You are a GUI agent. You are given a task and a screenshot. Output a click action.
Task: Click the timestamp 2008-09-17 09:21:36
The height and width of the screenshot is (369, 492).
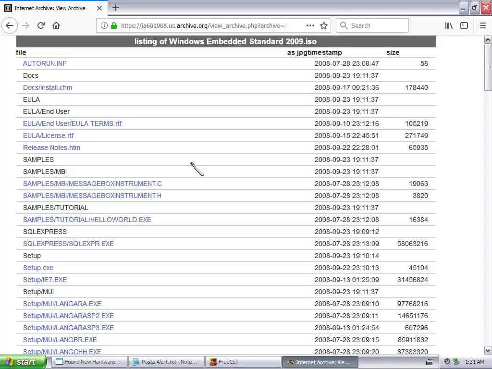coord(347,87)
